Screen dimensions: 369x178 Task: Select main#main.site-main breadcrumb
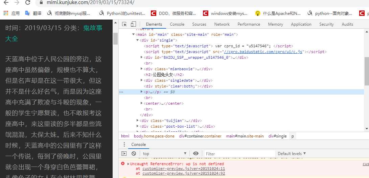[x=245, y=136]
